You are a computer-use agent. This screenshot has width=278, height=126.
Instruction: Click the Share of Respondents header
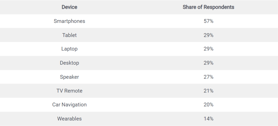[x=208, y=7]
